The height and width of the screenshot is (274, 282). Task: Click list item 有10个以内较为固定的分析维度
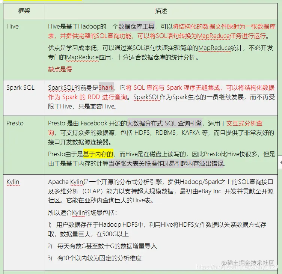[95, 258]
